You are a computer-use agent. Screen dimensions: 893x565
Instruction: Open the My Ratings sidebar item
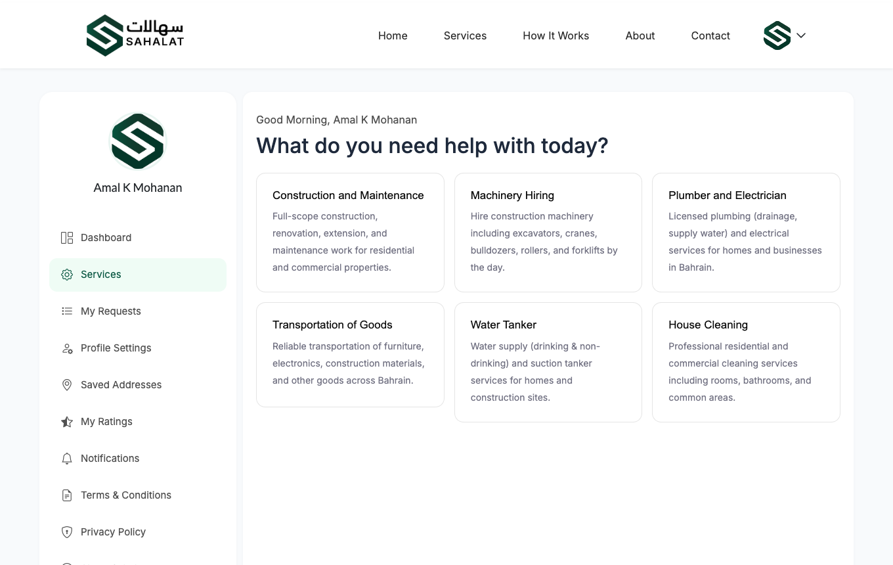point(138,422)
